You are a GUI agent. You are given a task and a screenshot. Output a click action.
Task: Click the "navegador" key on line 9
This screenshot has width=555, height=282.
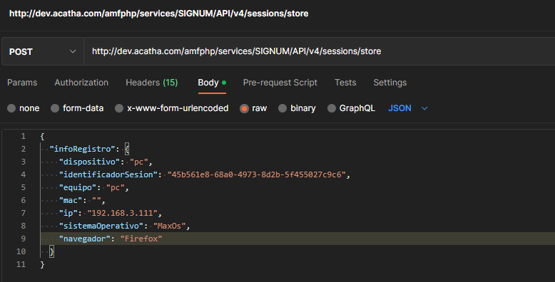85,239
